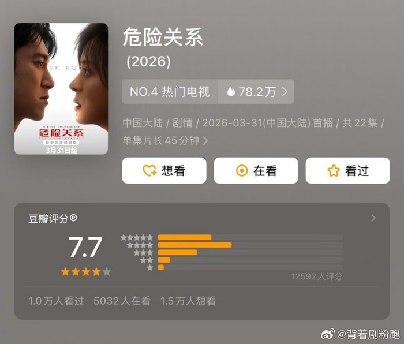Screen dimensions: 404x344
Task: Open popularity chevron after 78.2万
Action: pos(285,91)
